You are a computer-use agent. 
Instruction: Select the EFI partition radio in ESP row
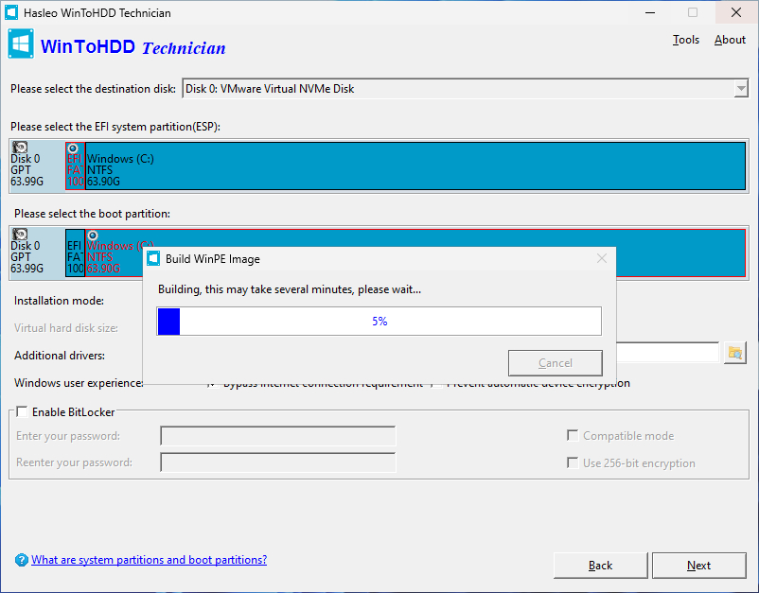tap(73, 148)
